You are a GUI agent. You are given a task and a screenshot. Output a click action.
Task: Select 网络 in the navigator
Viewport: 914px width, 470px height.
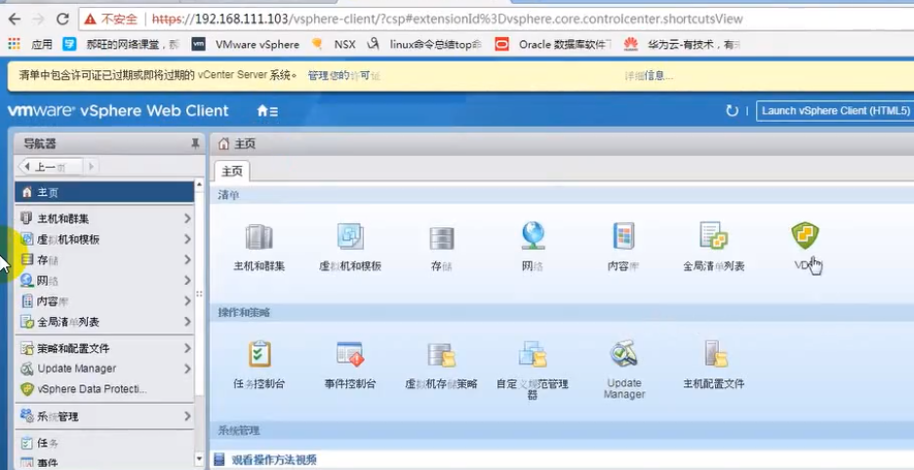coord(104,280)
